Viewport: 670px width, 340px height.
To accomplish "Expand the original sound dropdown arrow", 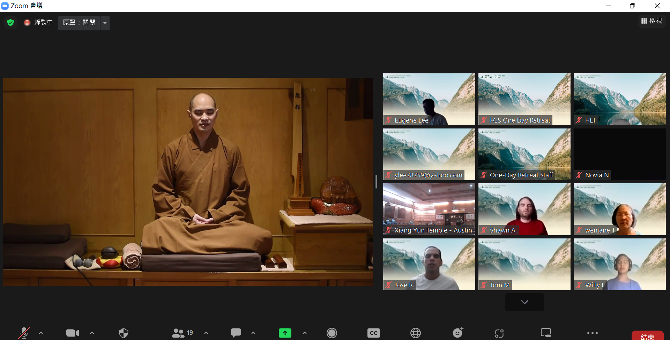I will tap(105, 23).
